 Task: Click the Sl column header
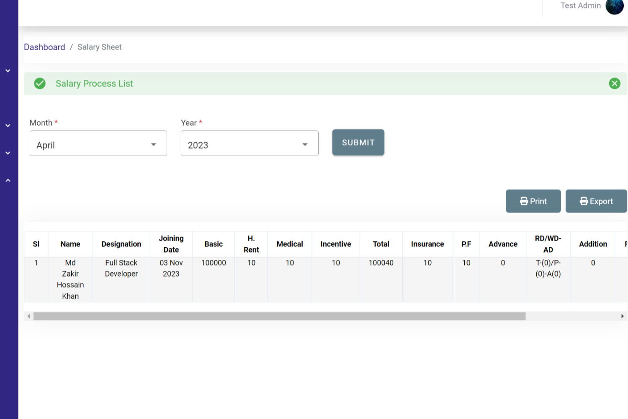click(x=36, y=244)
